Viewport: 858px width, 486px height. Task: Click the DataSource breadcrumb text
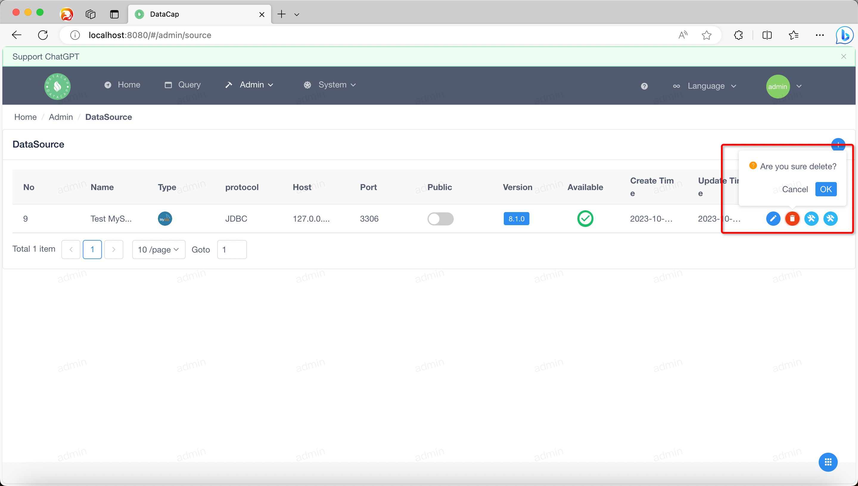click(x=109, y=117)
